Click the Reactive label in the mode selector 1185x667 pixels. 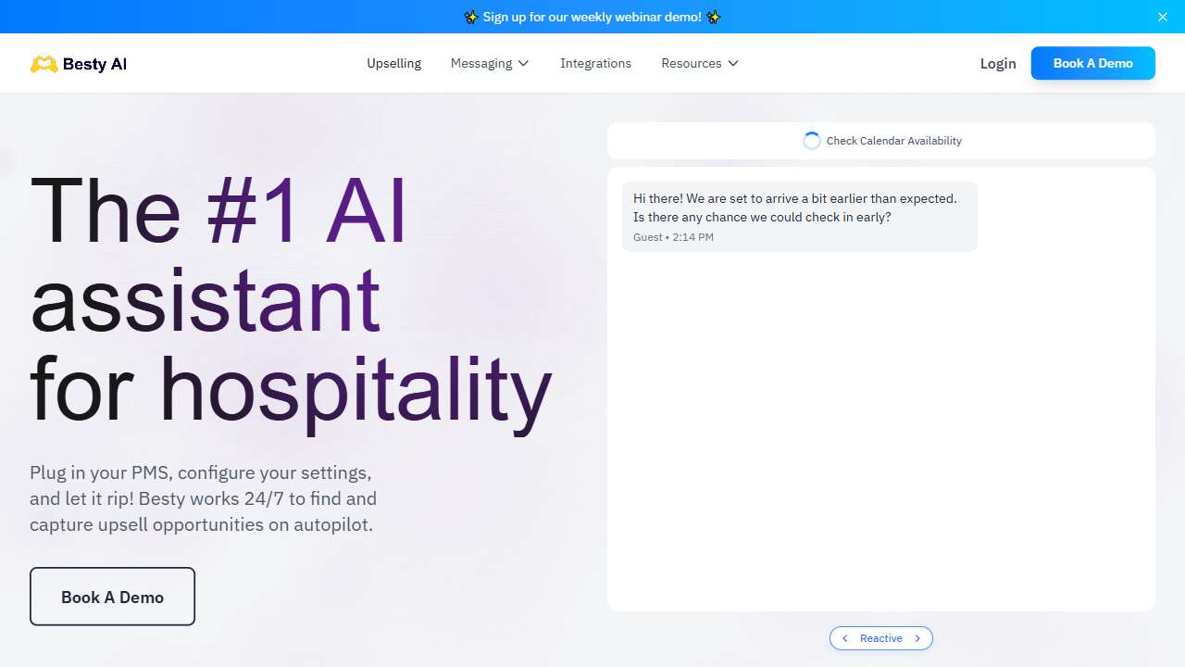(x=880, y=638)
